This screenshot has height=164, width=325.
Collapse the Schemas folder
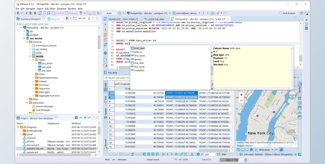point(27,42)
